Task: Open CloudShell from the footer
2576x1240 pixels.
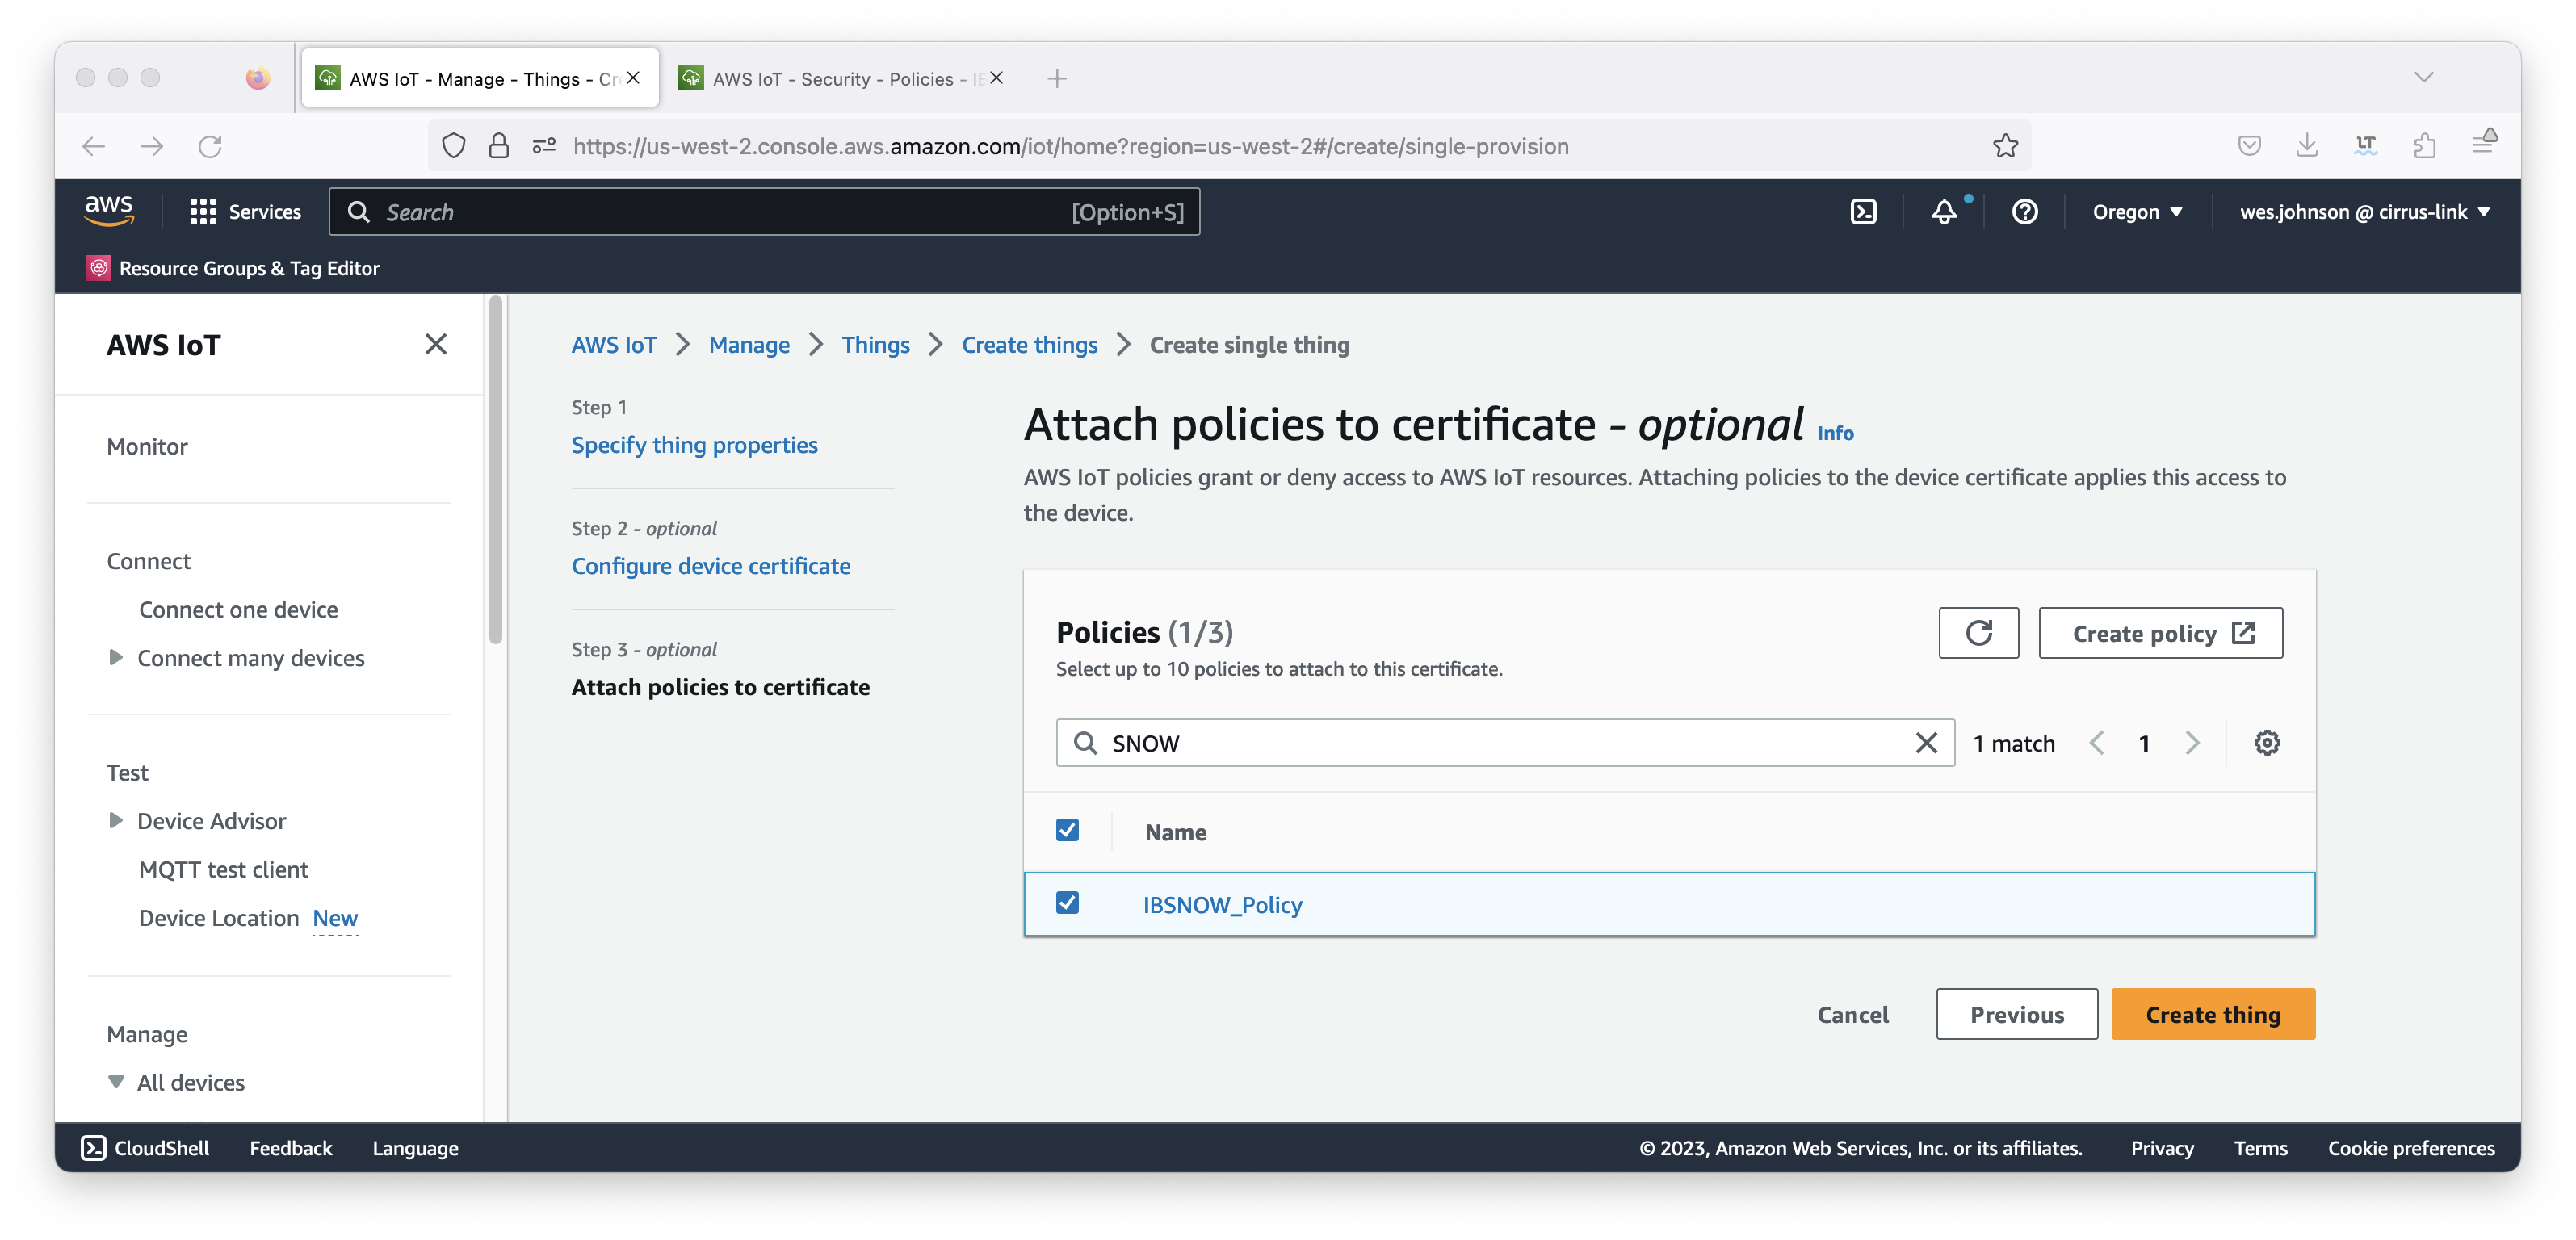Action: coord(145,1147)
